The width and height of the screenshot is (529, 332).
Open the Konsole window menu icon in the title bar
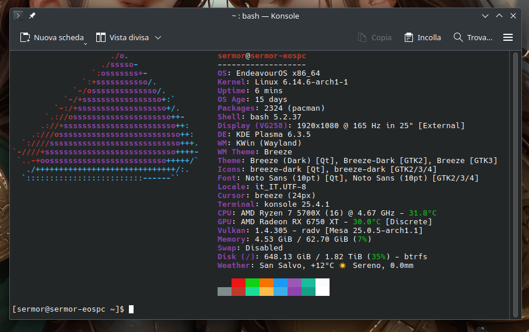[19, 16]
